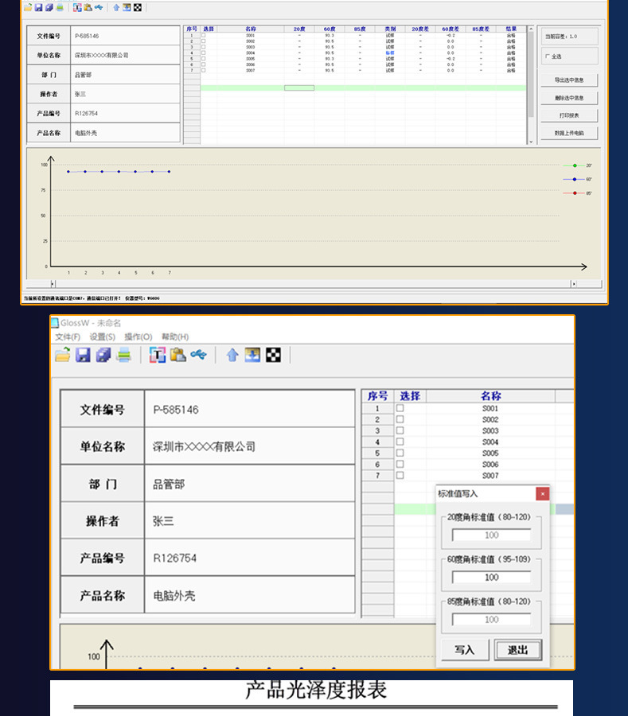Click the T text icon in enlarged toolbar
The image size is (628, 716).
click(x=158, y=355)
